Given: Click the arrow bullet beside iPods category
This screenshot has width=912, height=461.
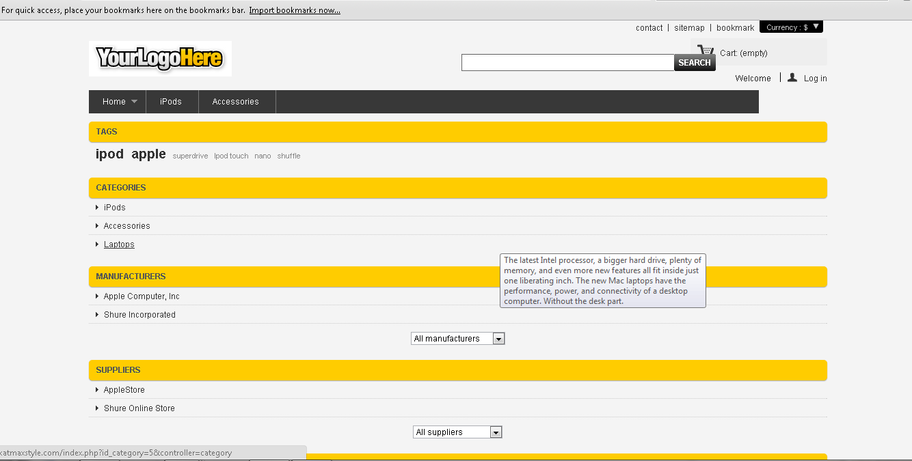Looking at the screenshot, I should point(97,208).
